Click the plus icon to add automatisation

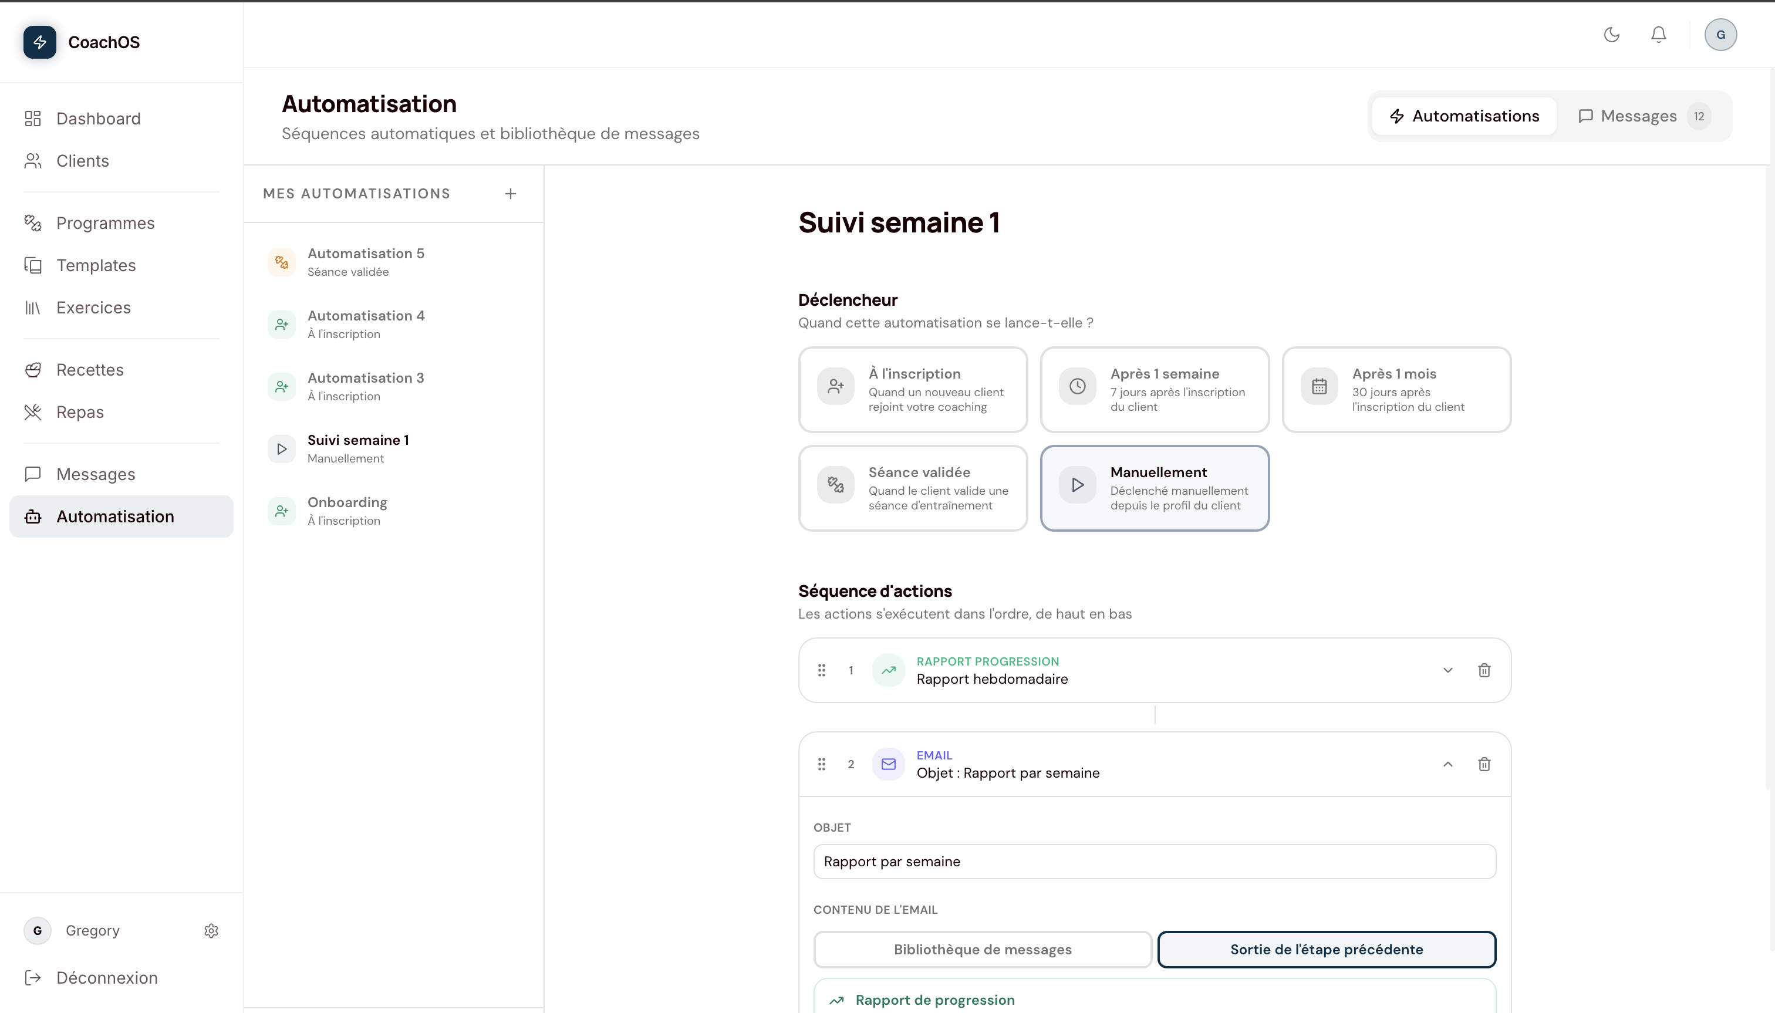511,194
